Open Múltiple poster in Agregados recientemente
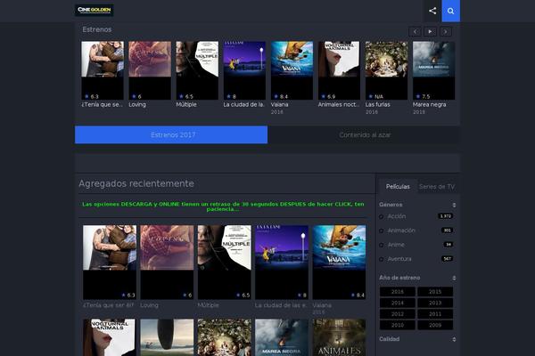 click(x=224, y=262)
